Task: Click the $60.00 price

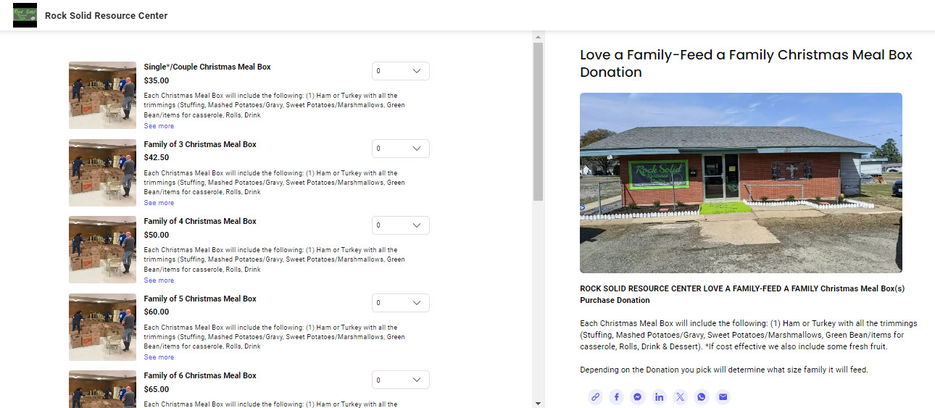Action: 157,312
